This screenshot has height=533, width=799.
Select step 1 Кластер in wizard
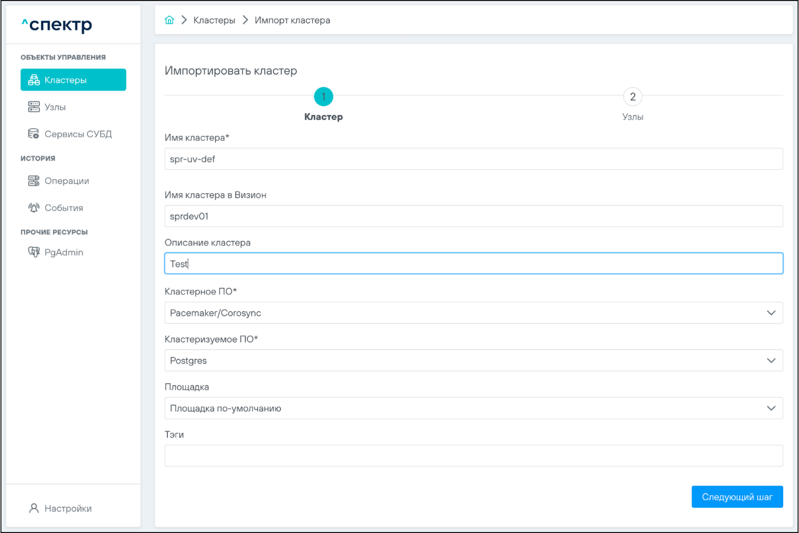323,97
